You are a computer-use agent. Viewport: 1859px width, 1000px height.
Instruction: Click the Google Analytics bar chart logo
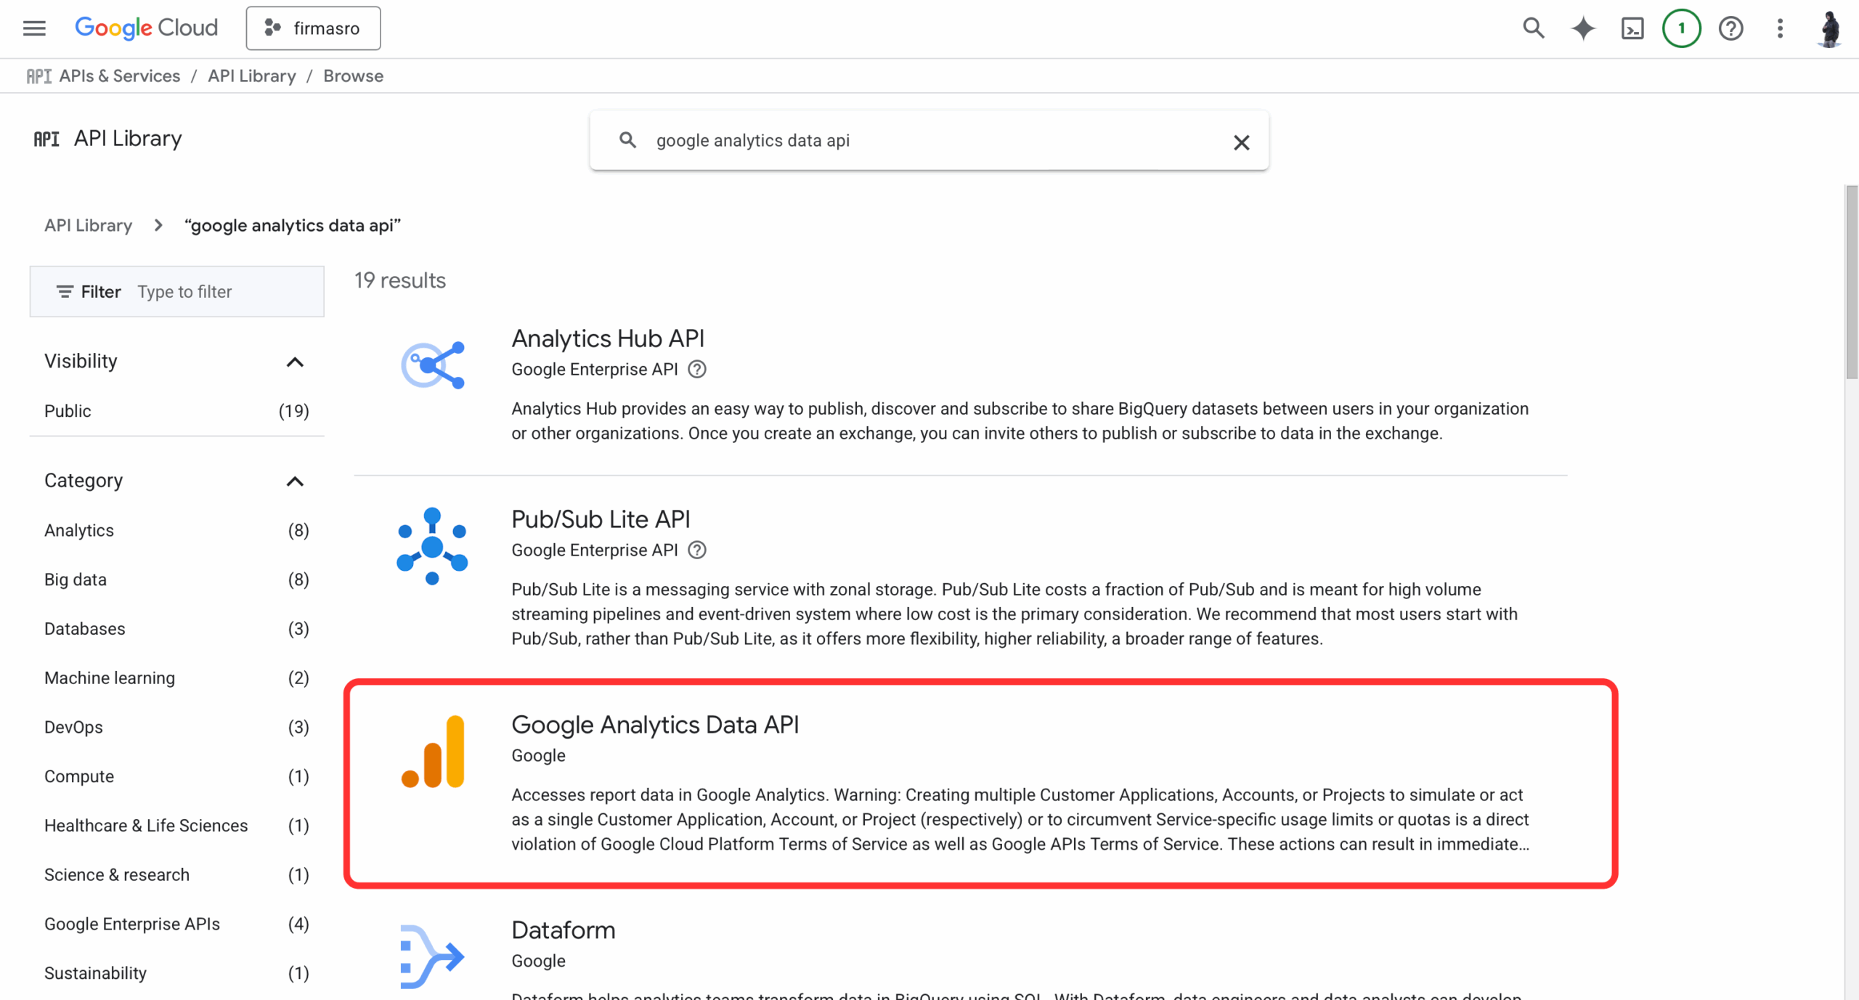click(433, 752)
